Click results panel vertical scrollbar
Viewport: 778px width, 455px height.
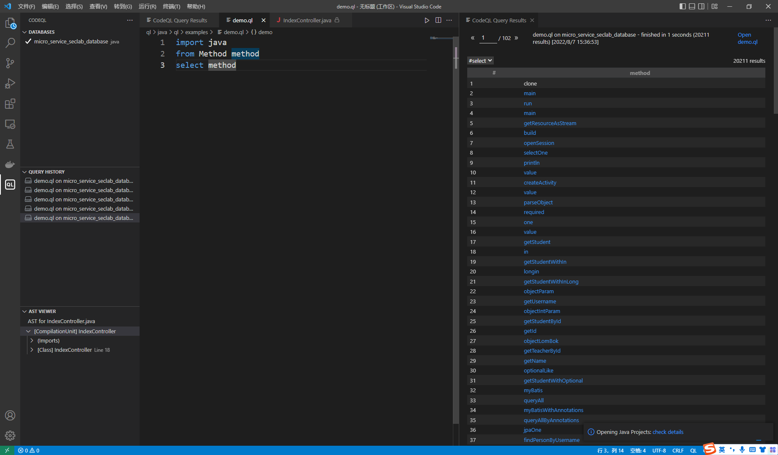coord(775,71)
